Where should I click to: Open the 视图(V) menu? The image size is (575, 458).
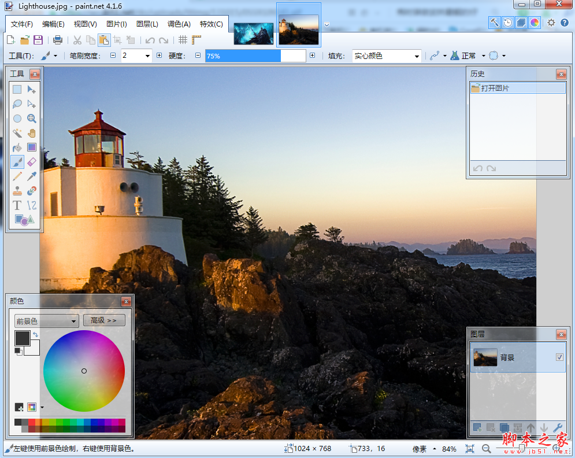(x=85, y=24)
